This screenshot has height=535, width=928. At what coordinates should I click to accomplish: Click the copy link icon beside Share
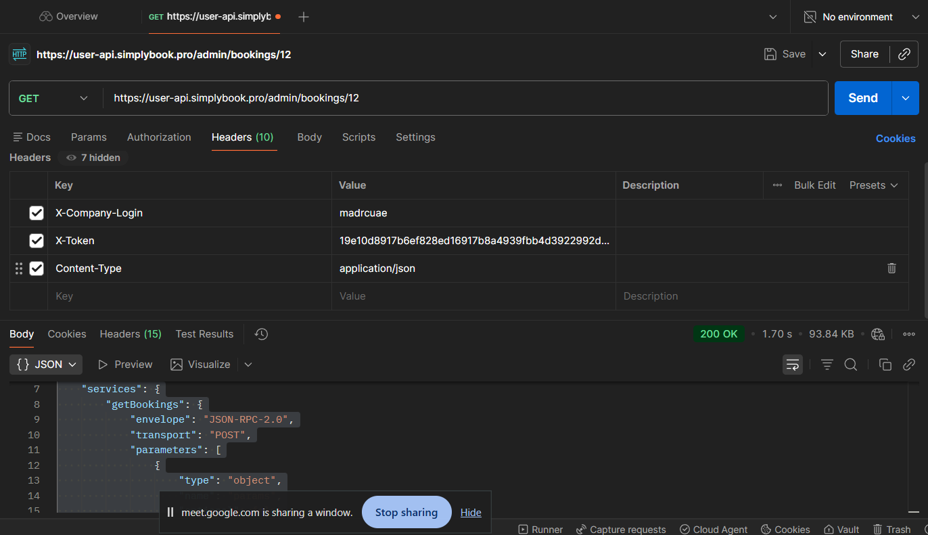(904, 54)
